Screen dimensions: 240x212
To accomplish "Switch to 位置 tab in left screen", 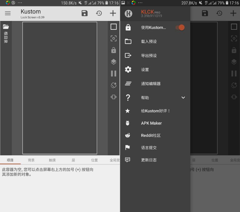I will [94, 160].
